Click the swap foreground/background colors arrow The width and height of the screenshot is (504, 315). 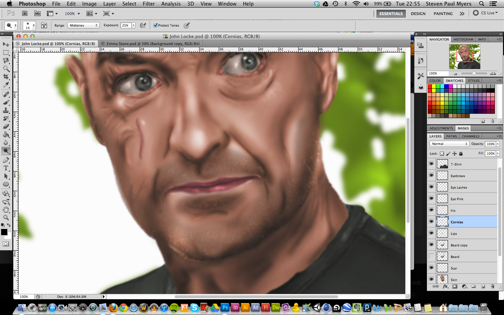coord(9,225)
